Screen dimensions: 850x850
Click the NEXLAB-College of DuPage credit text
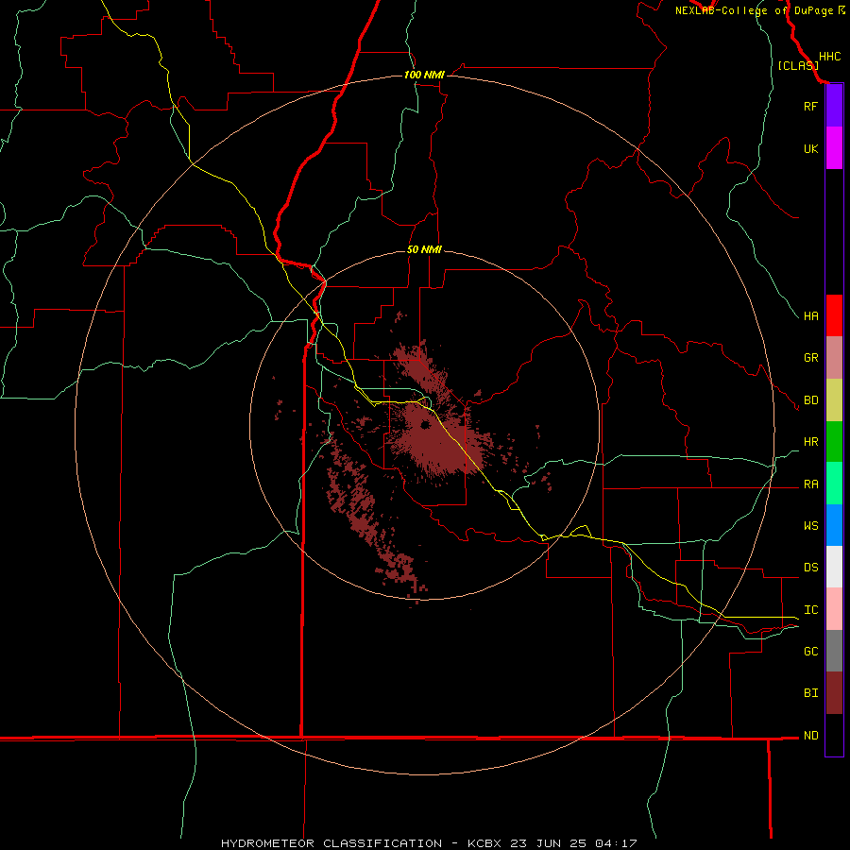[754, 10]
